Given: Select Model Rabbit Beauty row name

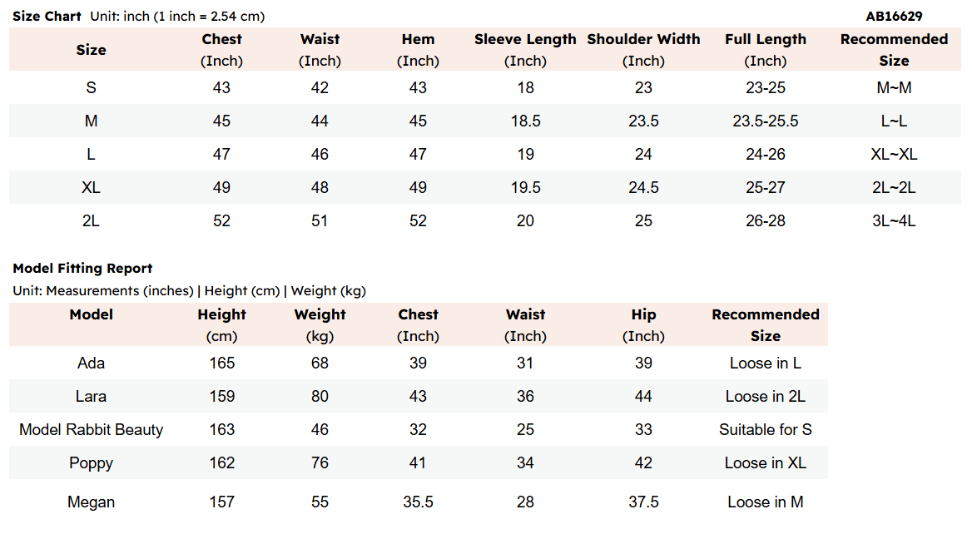Looking at the screenshot, I should pyautogui.click(x=92, y=430).
